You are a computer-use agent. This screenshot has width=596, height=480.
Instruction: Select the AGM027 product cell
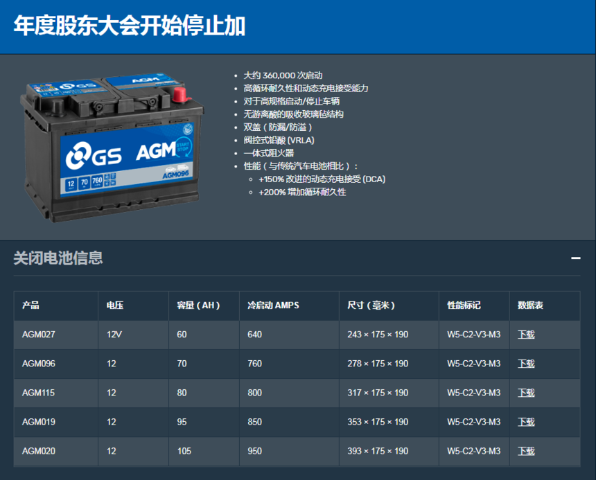point(39,335)
